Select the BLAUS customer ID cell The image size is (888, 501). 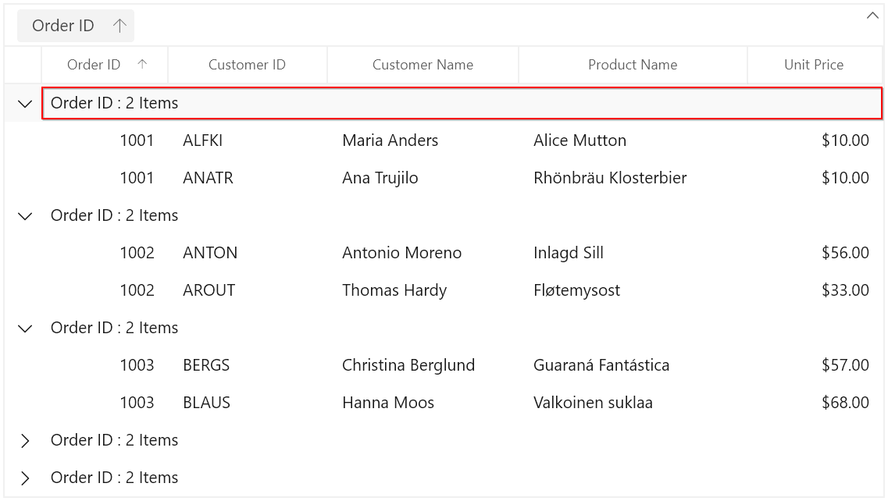coord(248,403)
